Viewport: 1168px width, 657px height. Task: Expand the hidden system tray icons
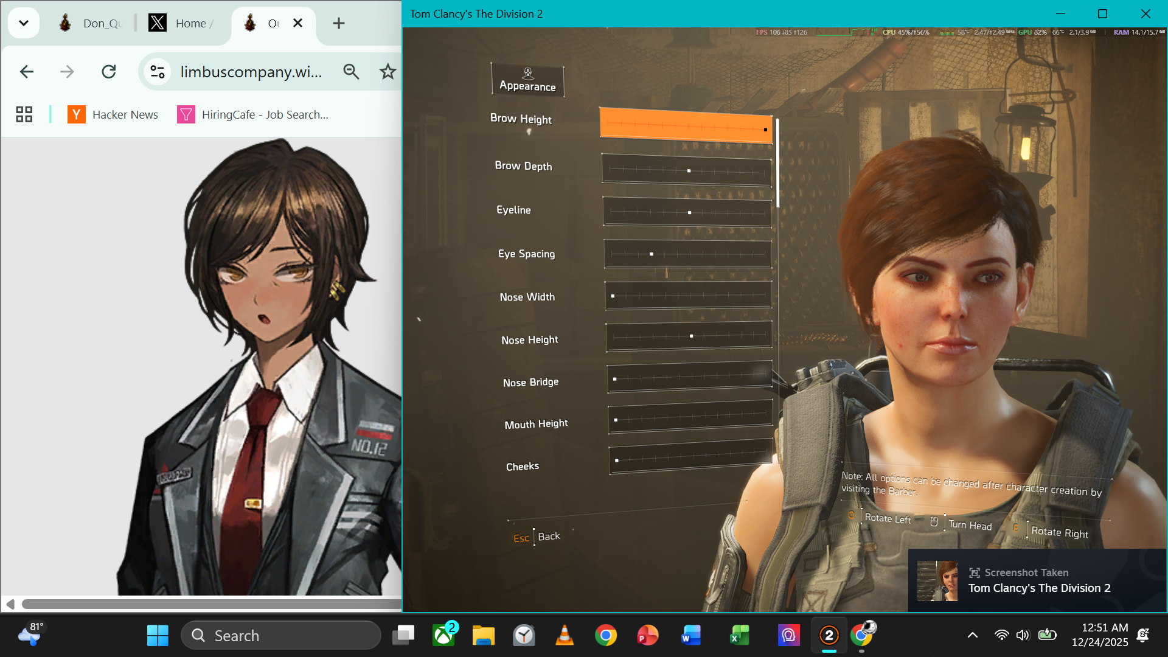(x=972, y=636)
